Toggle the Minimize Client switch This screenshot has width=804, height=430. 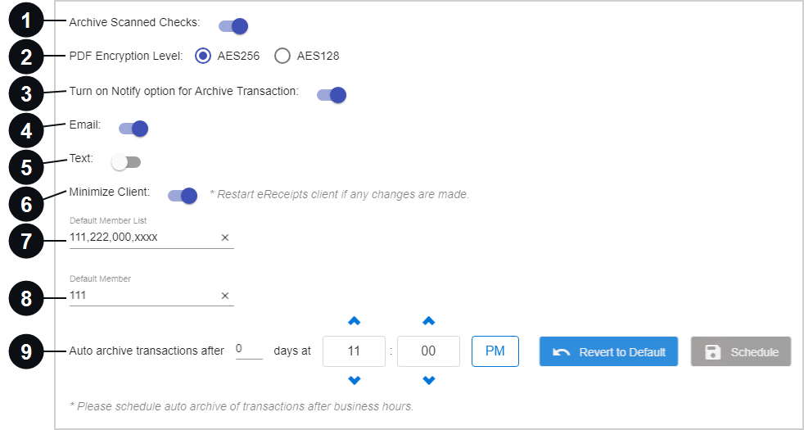[x=183, y=196]
